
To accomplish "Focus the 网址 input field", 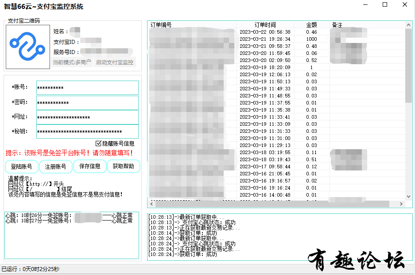I will coord(87,117).
